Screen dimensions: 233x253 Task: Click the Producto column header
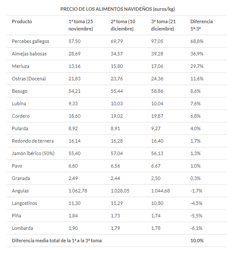[x=22, y=21]
